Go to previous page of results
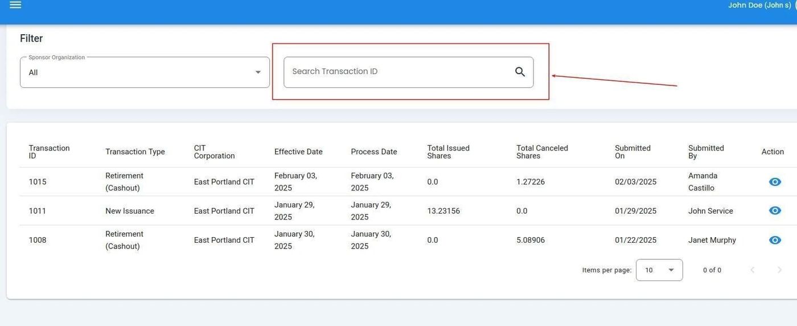 tap(752, 270)
